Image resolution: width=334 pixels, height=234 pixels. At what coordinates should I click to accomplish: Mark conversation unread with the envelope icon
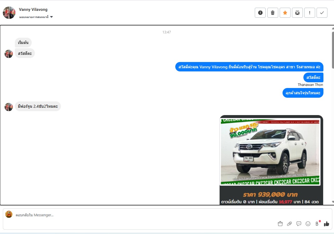pyautogui.click(x=297, y=13)
